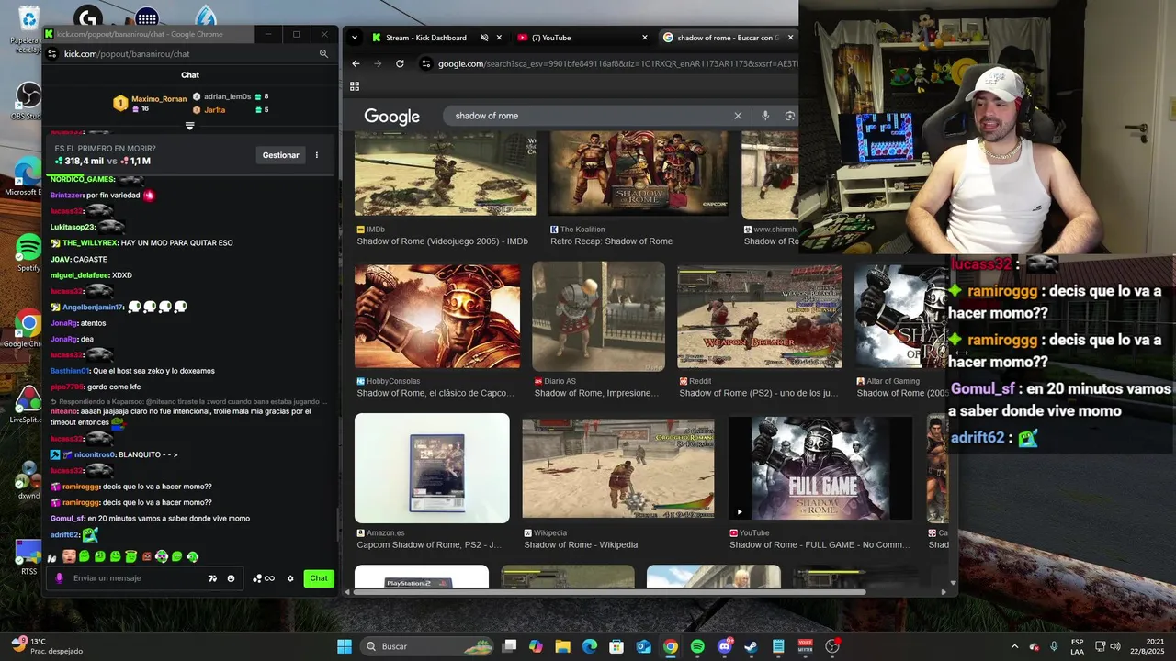
Task: Open Outlook from the taskbar
Action: click(x=644, y=646)
